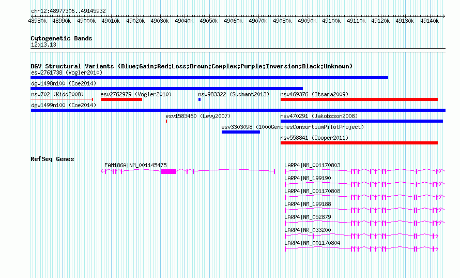The height and width of the screenshot is (278, 460).
Task: Open the esv1583460 (Levy2007) variant label
Action: [198, 116]
